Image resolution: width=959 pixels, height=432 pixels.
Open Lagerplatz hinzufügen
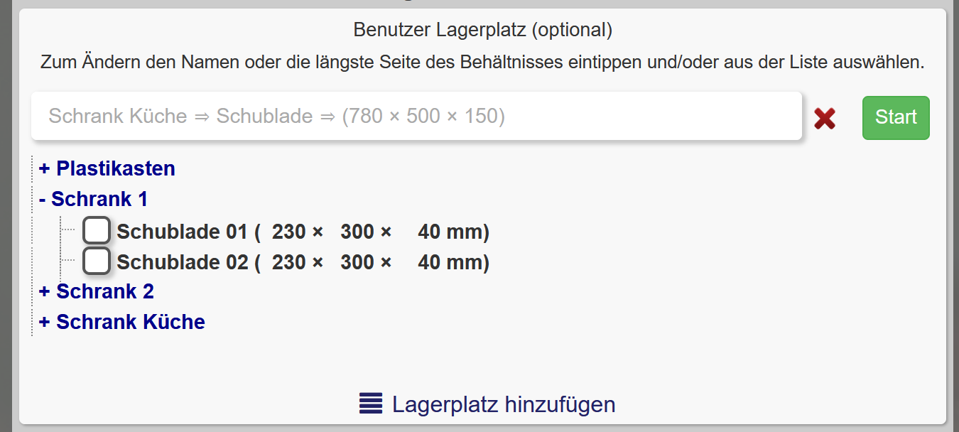click(503, 403)
